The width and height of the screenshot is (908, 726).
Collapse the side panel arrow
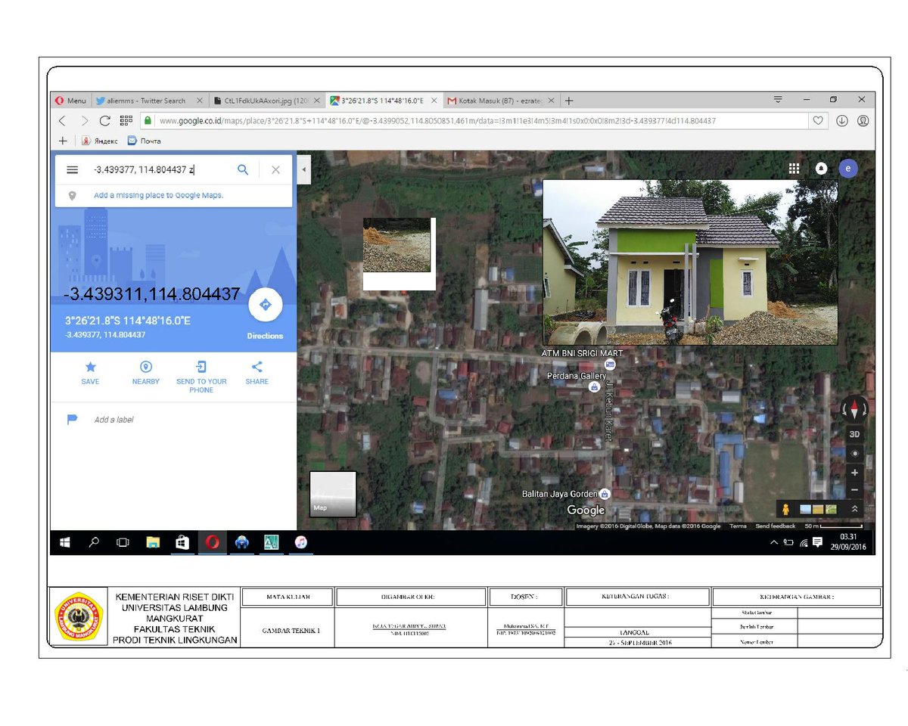coord(303,169)
